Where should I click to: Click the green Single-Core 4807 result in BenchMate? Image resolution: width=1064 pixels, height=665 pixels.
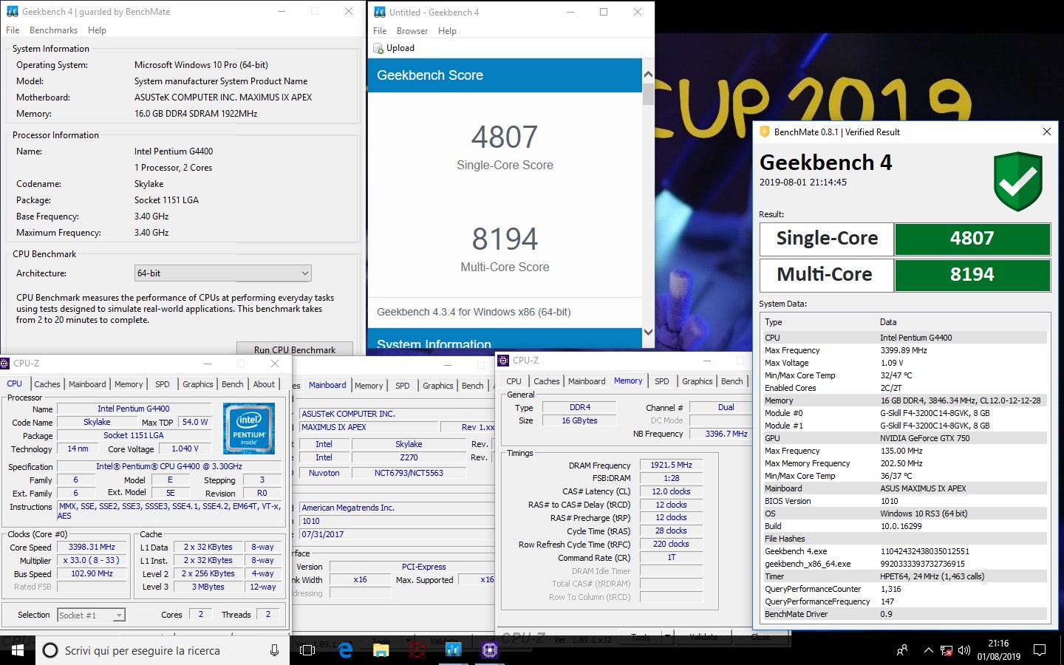click(972, 239)
